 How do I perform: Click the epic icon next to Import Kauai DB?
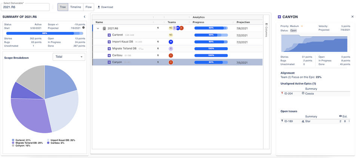(x=109, y=42)
